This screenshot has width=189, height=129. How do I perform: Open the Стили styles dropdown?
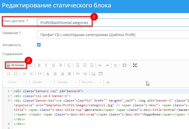17,82
